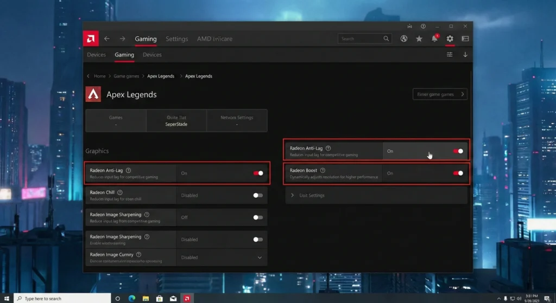Screen dimensions: 556x303
Task: Switch to the Settings tab
Action: (x=176, y=39)
